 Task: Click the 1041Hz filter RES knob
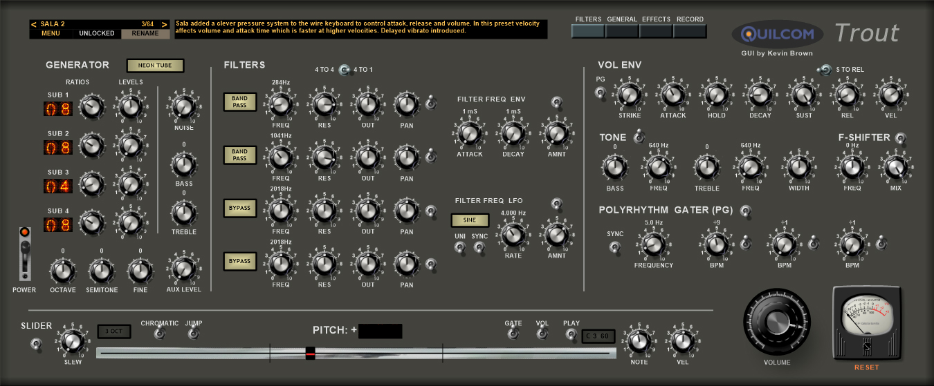click(324, 158)
